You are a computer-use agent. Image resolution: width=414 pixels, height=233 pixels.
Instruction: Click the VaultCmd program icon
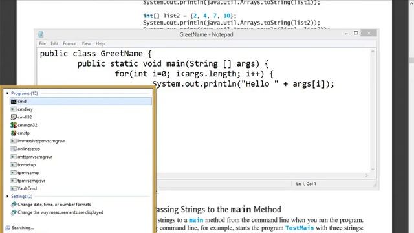[x=14, y=188]
